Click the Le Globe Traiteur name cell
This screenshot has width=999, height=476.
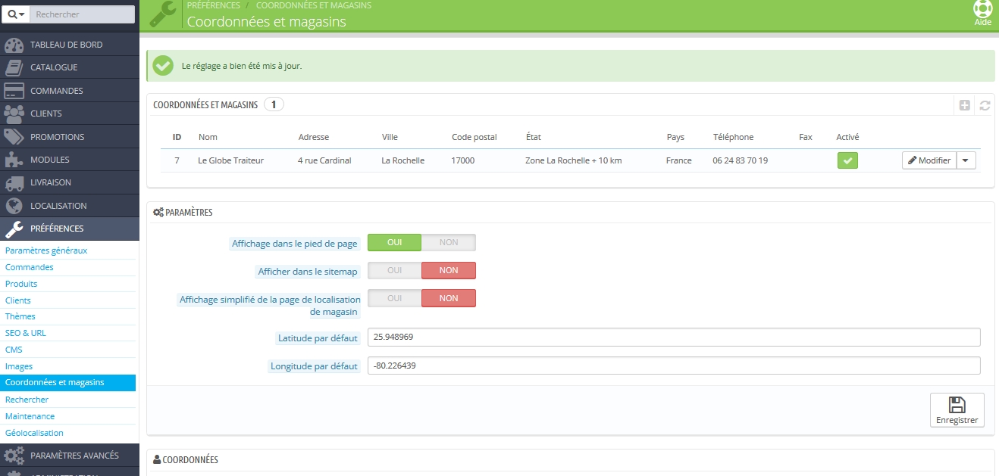click(x=230, y=160)
